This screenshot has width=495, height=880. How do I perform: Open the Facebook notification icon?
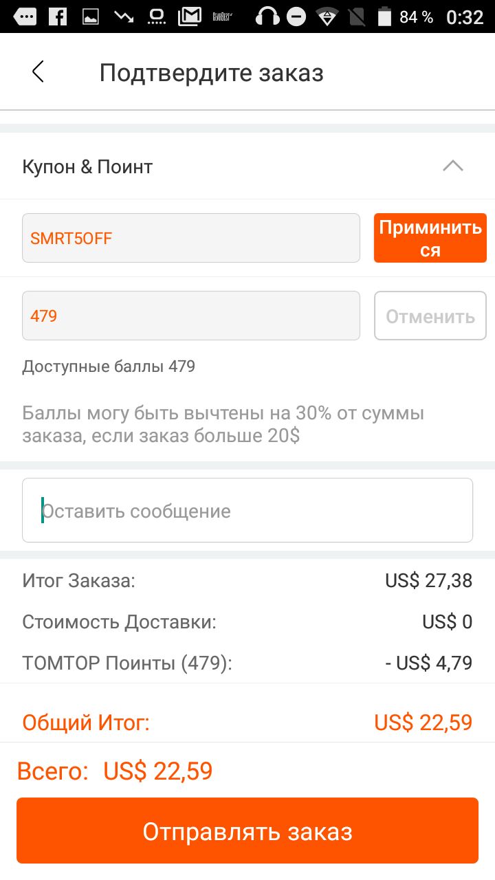click(x=58, y=16)
